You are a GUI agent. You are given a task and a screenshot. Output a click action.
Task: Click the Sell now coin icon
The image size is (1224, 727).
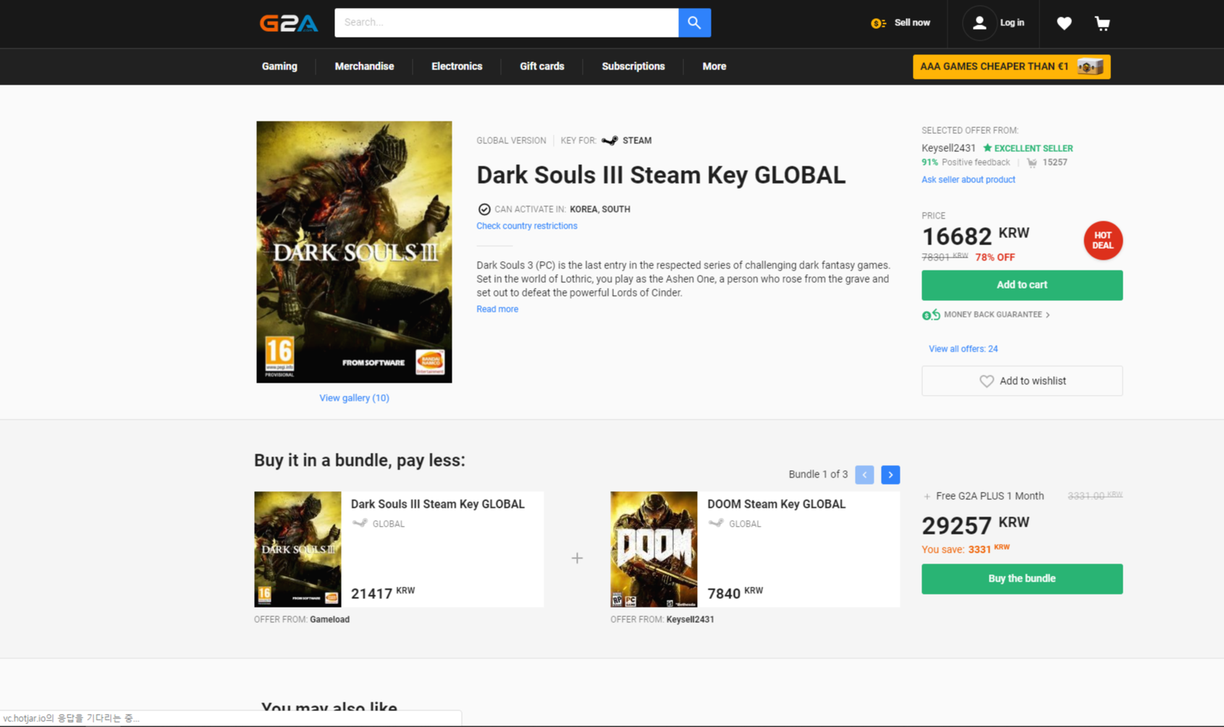878,23
